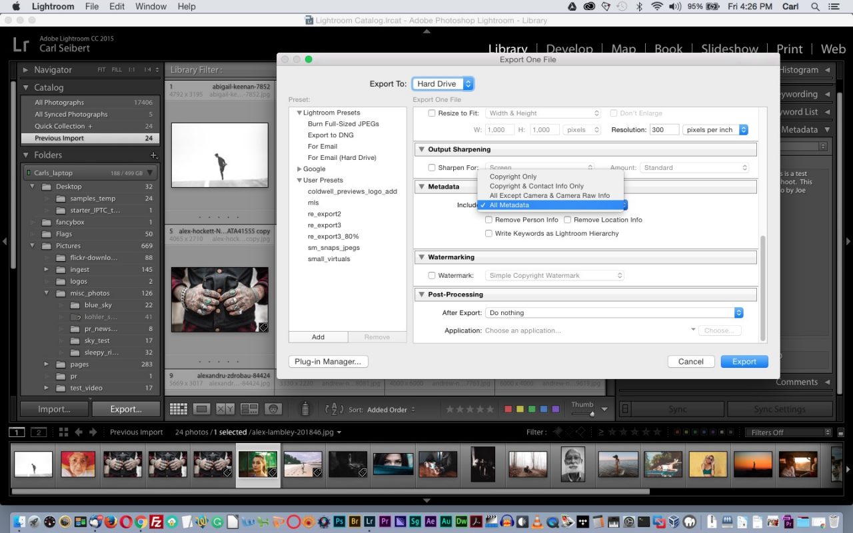Viewport: 853px width, 533px height.
Task: Enable Write Keywords as Lightroom Hierarchy
Action: click(488, 233)
